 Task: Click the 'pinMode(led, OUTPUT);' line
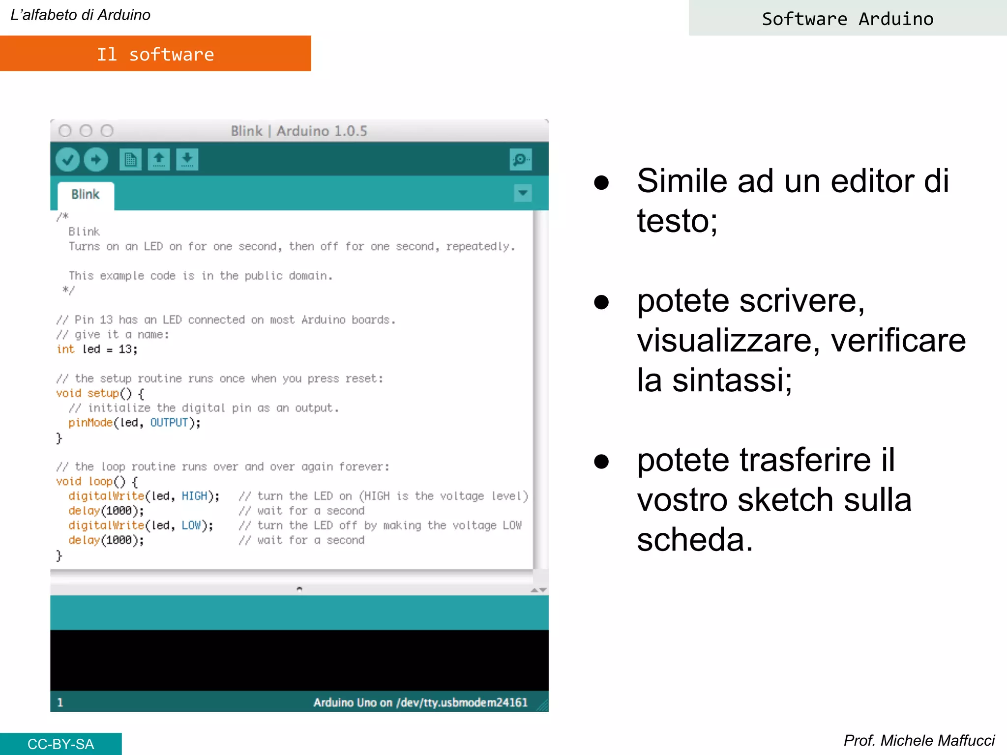pyautogui.click(x=134, y=423)
